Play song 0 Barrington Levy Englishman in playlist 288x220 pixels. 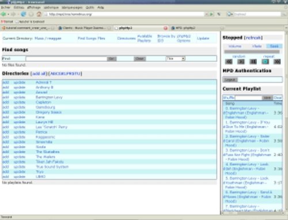pyautogui.click(x=247, y=113)
